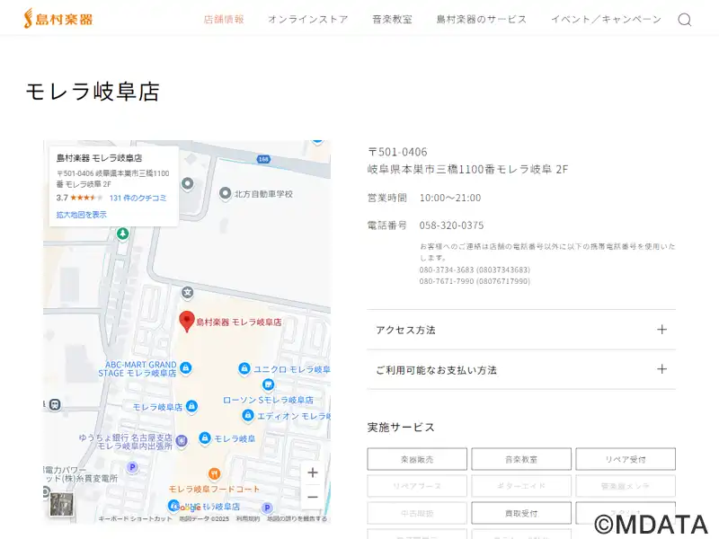
Task: Select the ゆうちょ銀行 bank marker
Action: (x=182, y=440)
